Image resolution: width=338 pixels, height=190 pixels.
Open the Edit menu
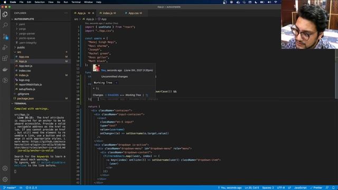point(29,2)
